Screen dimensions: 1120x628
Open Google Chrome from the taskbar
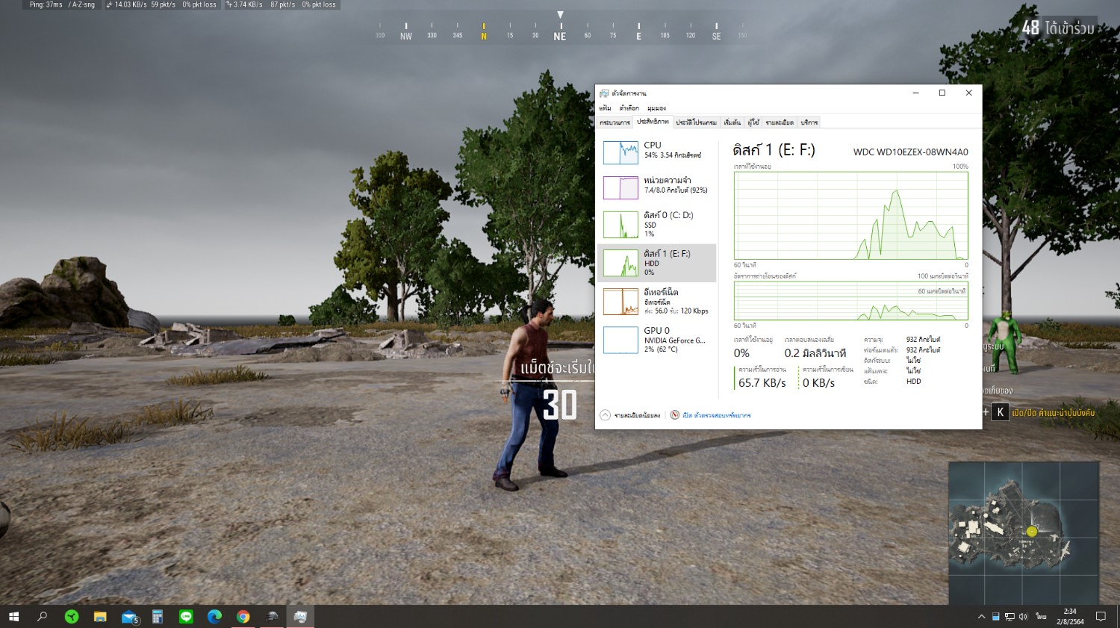pos(243,617)
